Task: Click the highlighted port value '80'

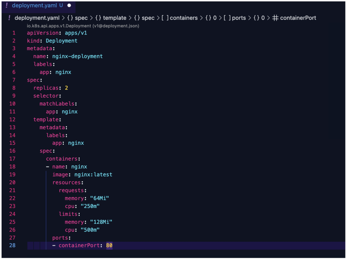Action: (109, 245)
